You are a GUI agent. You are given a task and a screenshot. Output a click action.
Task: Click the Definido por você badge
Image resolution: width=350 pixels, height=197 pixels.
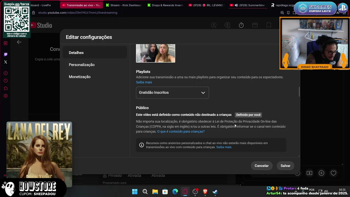coord(248,115)
